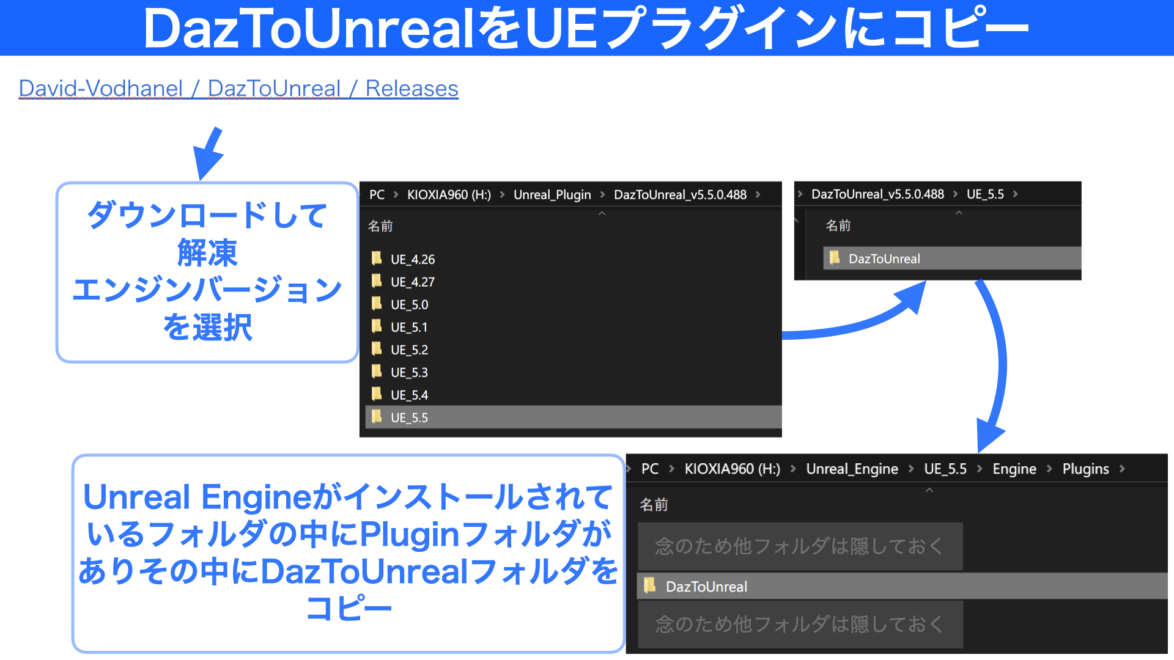The image size is (1174, 660).
Task: Click DazToUnreal_v5.5.0.488 breadcrumb in first window
Action: tap(680, 194)
